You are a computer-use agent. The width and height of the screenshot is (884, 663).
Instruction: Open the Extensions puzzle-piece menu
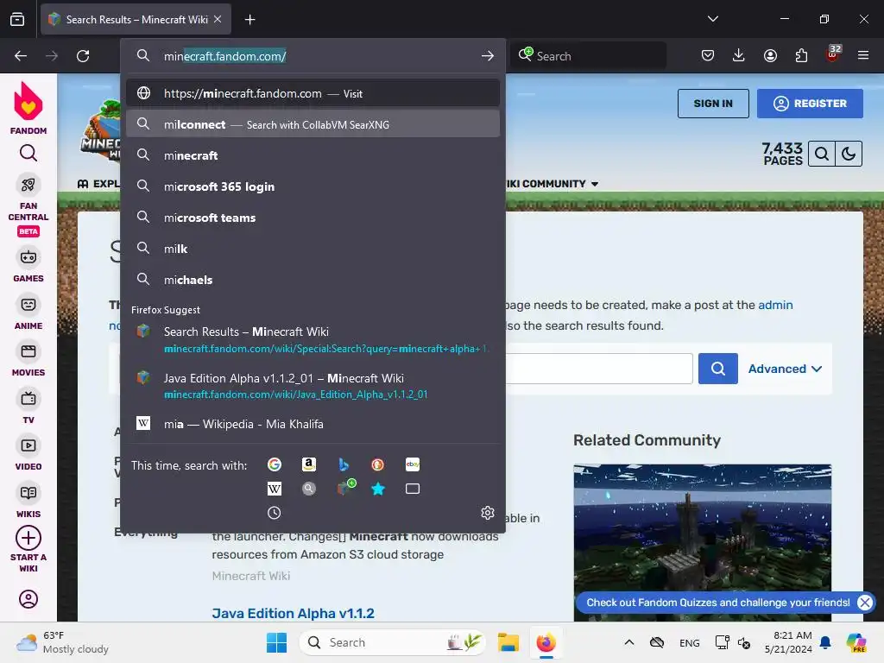coord(801,55)
